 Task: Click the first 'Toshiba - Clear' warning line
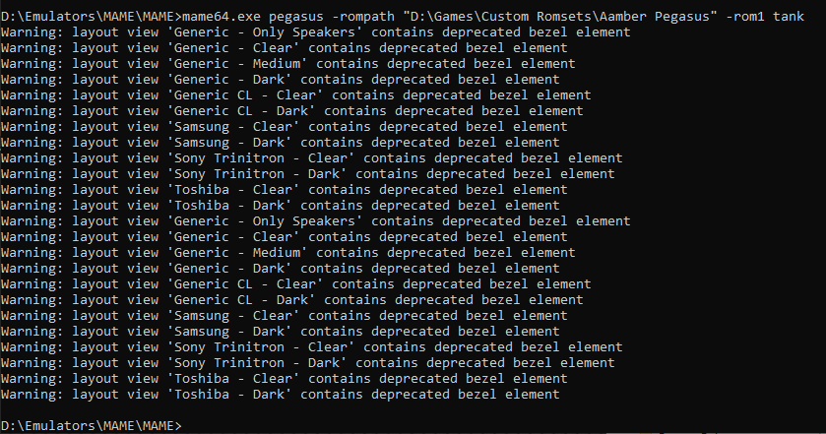coord(284,190)
